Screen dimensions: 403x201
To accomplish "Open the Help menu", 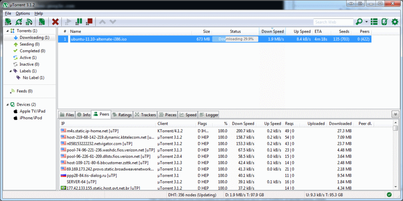I will click(x=39, y=13).
